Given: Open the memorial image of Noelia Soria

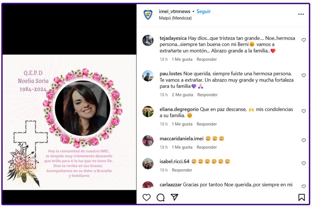Looking at the screenshot, I should (69, 122).
